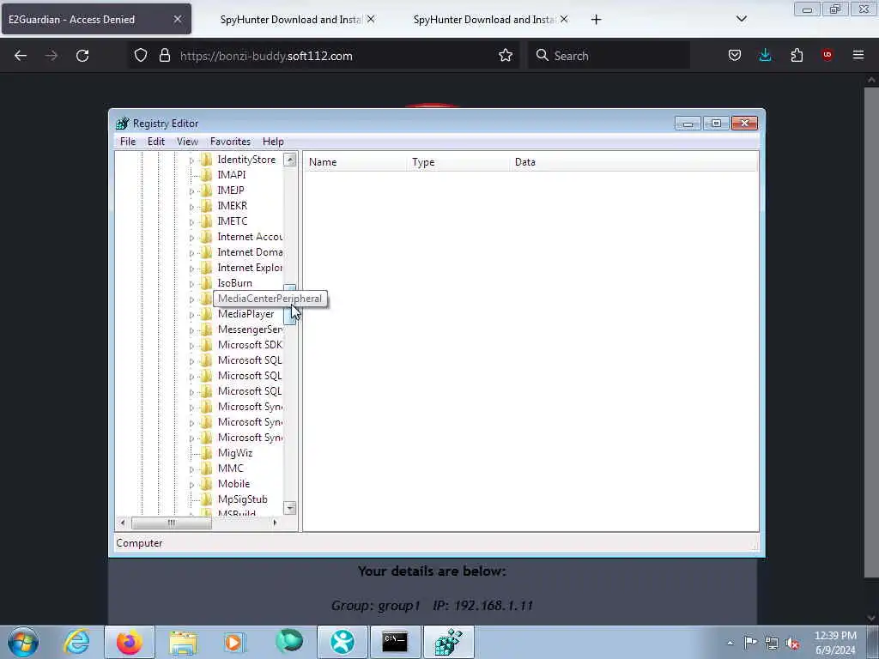The width and height of the screenshot is (879, 659).
Task: Click the Firefox search box
Action: point(609,56)
